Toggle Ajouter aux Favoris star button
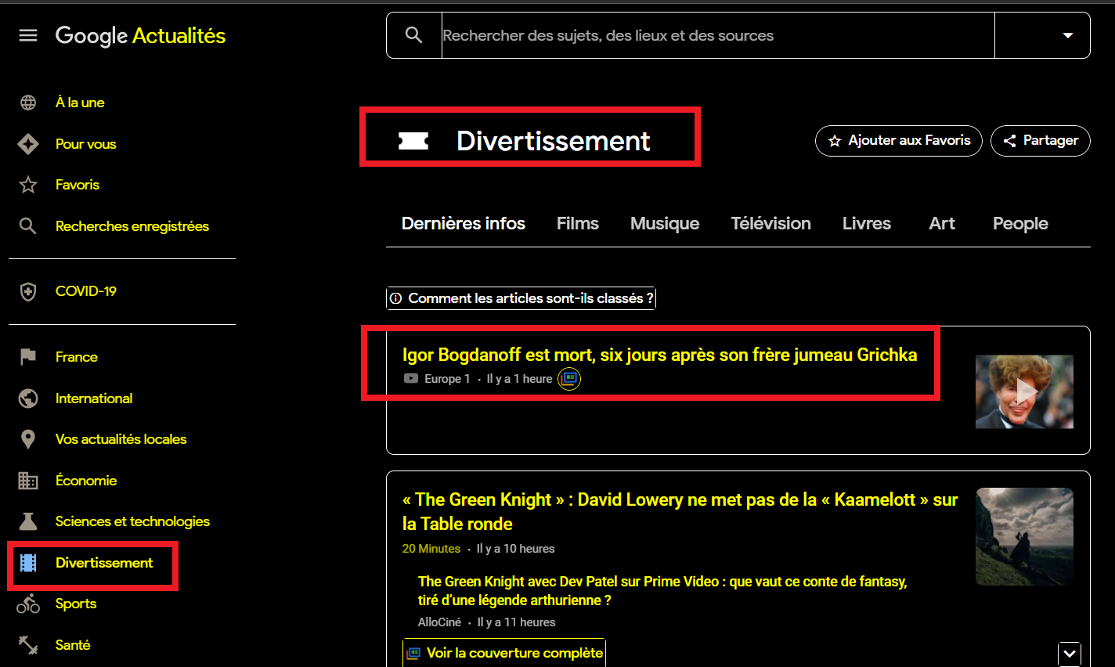Screen dimensions: 1115x667 point(898,141)
